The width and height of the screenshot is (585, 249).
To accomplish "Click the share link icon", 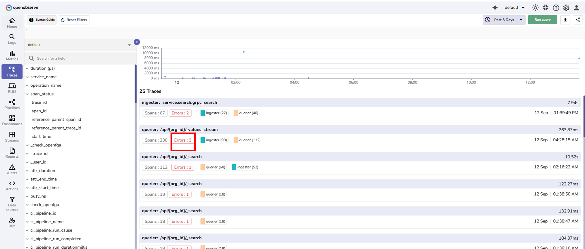I will 578,20.
